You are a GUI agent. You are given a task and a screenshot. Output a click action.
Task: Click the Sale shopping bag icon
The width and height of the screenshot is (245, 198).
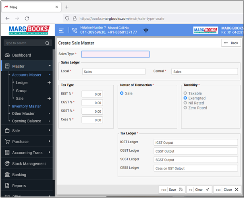point(7,130)
